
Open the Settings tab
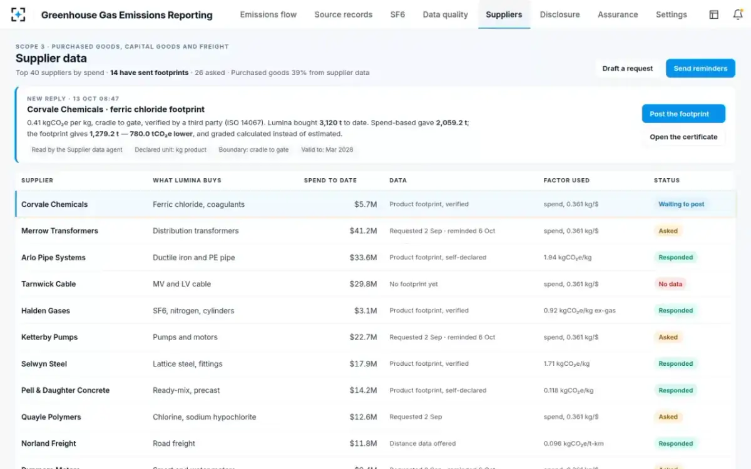(x=672, y=14)
